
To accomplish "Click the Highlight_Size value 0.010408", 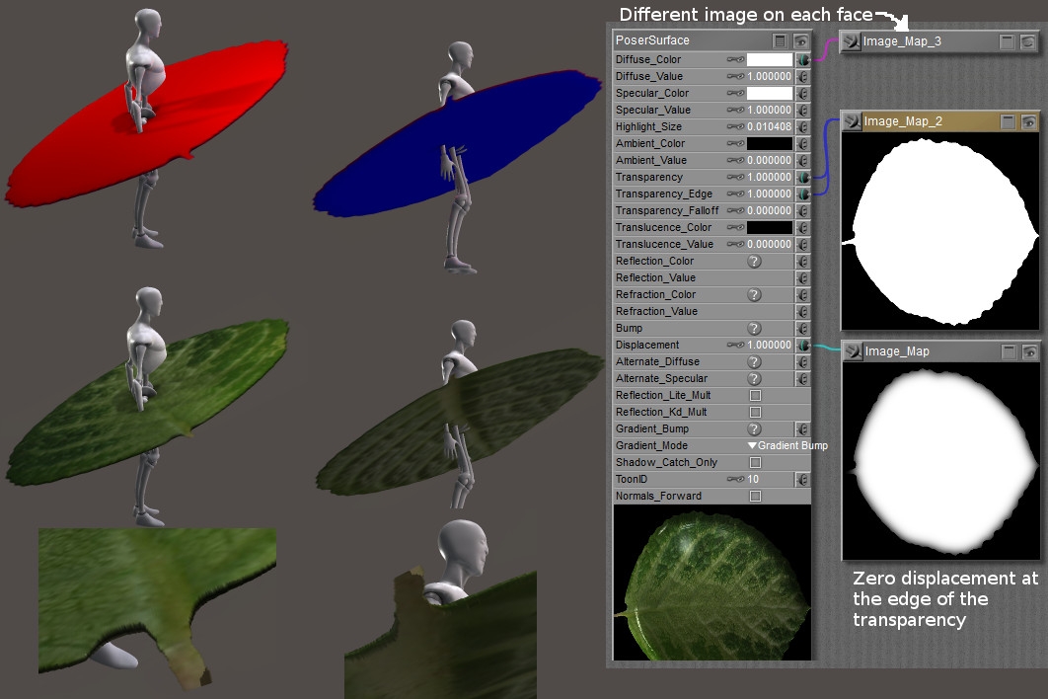I will [x=770, y=126].
